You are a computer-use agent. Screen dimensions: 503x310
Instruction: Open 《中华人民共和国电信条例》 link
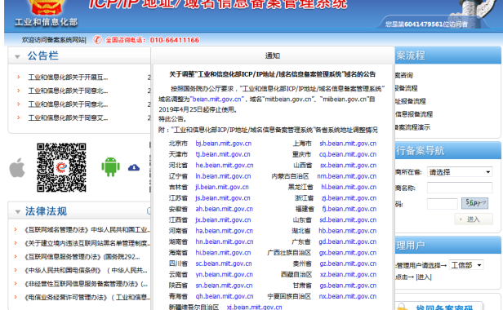click(86, 271)
